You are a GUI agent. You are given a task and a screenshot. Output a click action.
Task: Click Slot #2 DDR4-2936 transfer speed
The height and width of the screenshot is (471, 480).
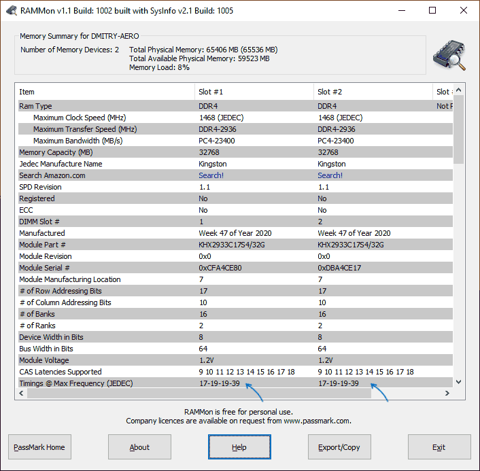(x=337, y=129)
